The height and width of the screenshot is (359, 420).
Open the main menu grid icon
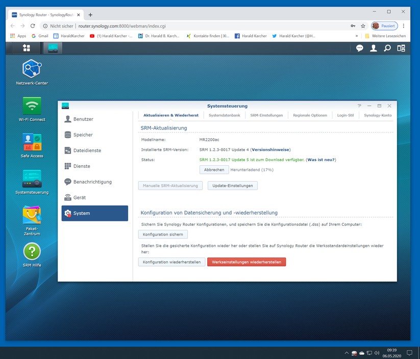pyautogui.click(x=26, y=48)
